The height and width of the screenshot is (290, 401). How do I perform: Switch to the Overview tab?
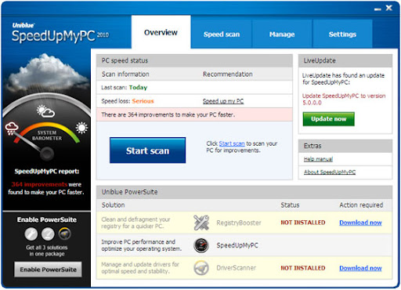(161, 32)
